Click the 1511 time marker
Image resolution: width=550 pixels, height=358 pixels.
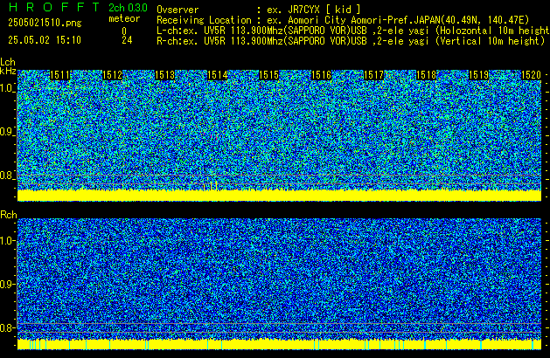click(x=60, y=75)
